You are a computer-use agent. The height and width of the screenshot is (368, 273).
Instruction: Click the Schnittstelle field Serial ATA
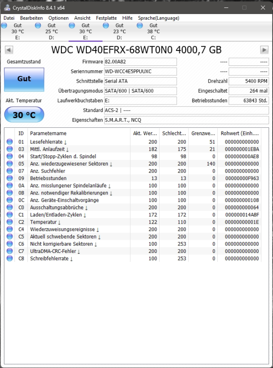tap(141, 81)
